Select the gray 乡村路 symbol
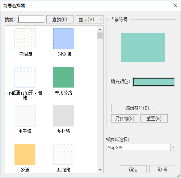The height and width of the screenshot is (178, 181). point(64,116)
